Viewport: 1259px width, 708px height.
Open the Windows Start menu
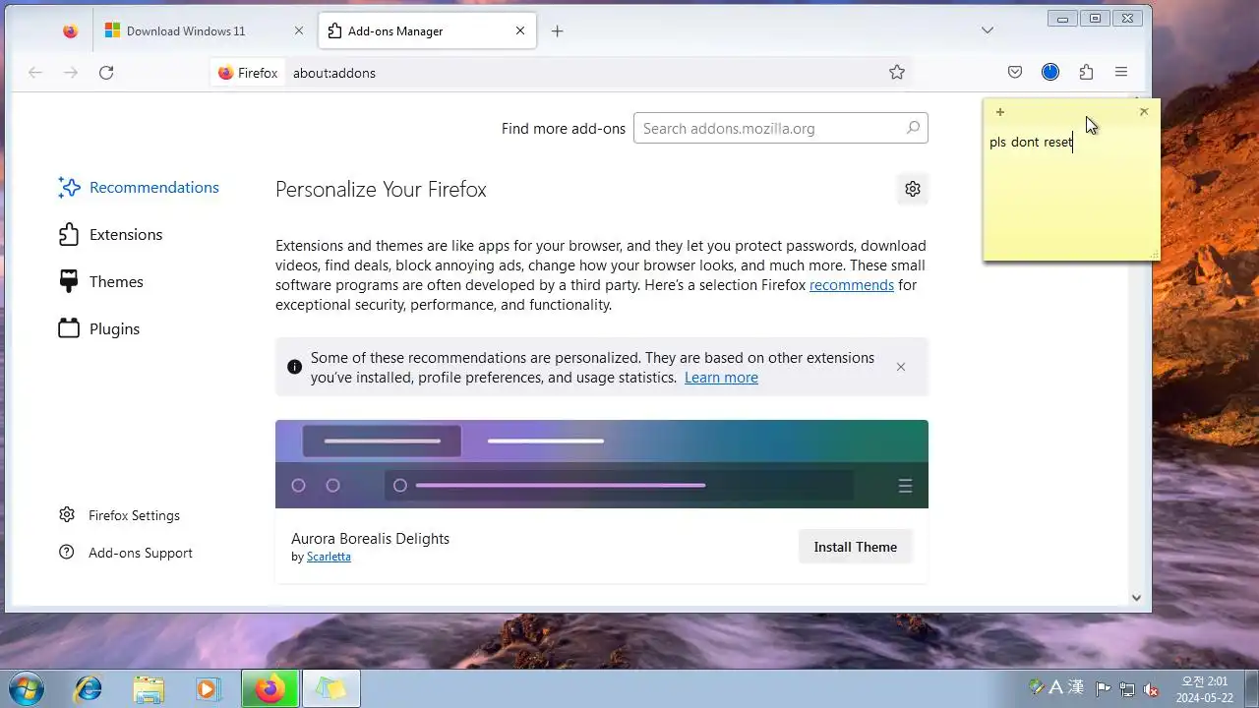point(25,688)
